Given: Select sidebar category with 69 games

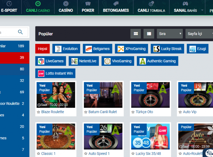Looking at the screenshot, I should point(15,92).
